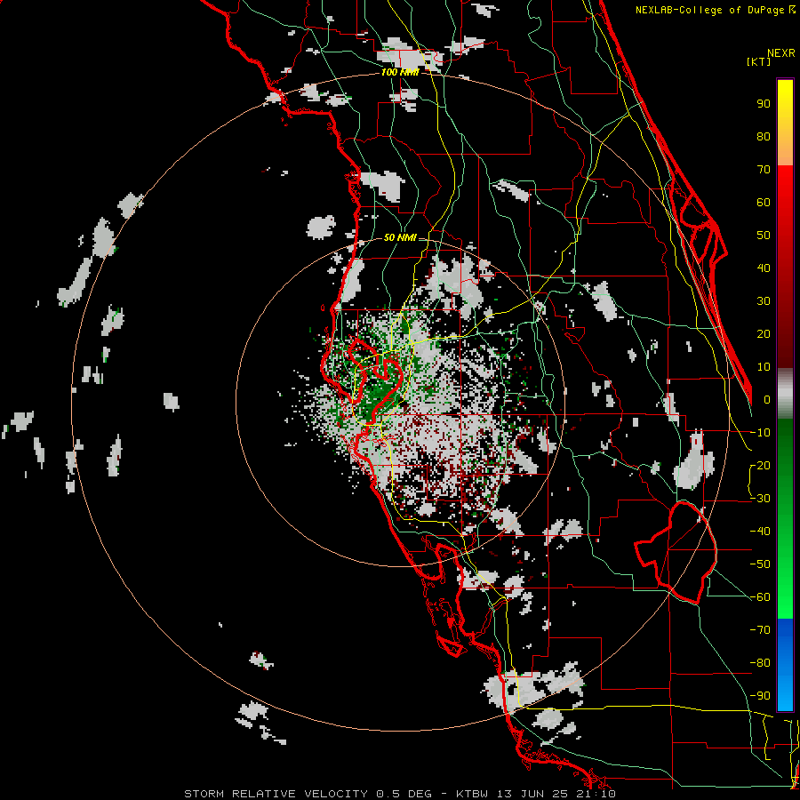Click the blue bottom segment of the color bar

(785, 665)
